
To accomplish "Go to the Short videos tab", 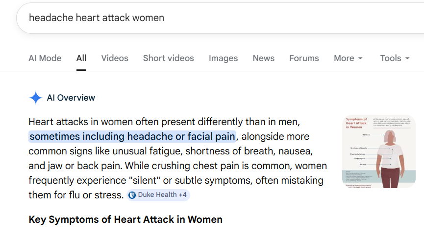I will tap(168, 58).
